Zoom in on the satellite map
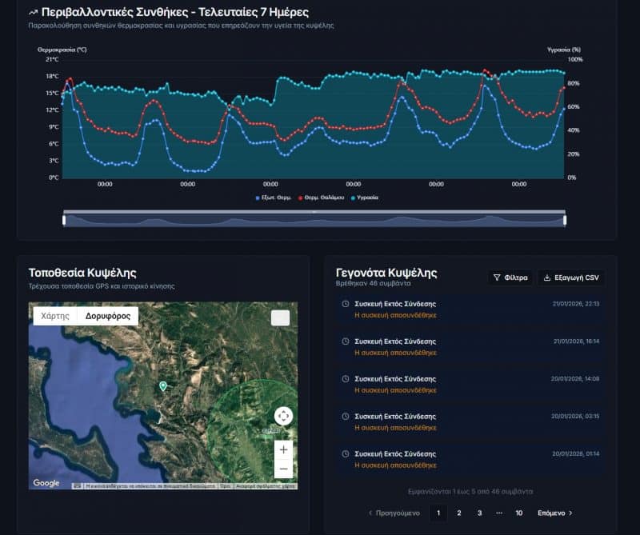The width and height of the screenshot is (640, 535). pyautogui.click(x=283, y=449)
